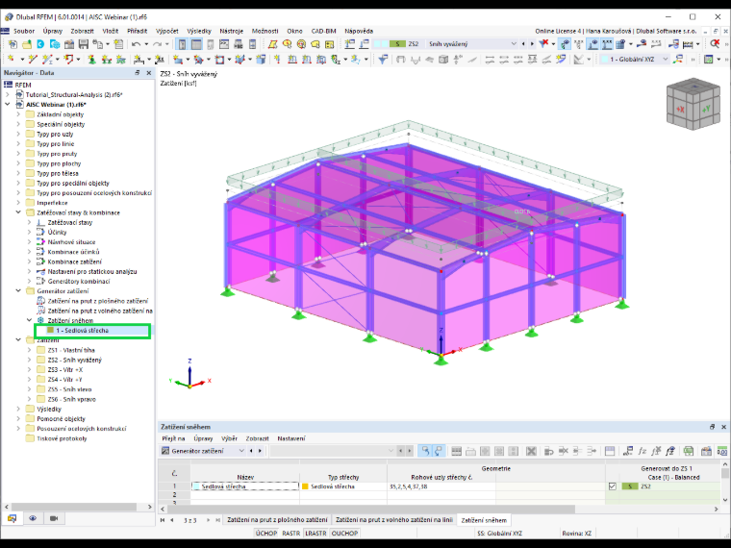
Task: Select the new surface tool icon
Action: click(177, 60)
